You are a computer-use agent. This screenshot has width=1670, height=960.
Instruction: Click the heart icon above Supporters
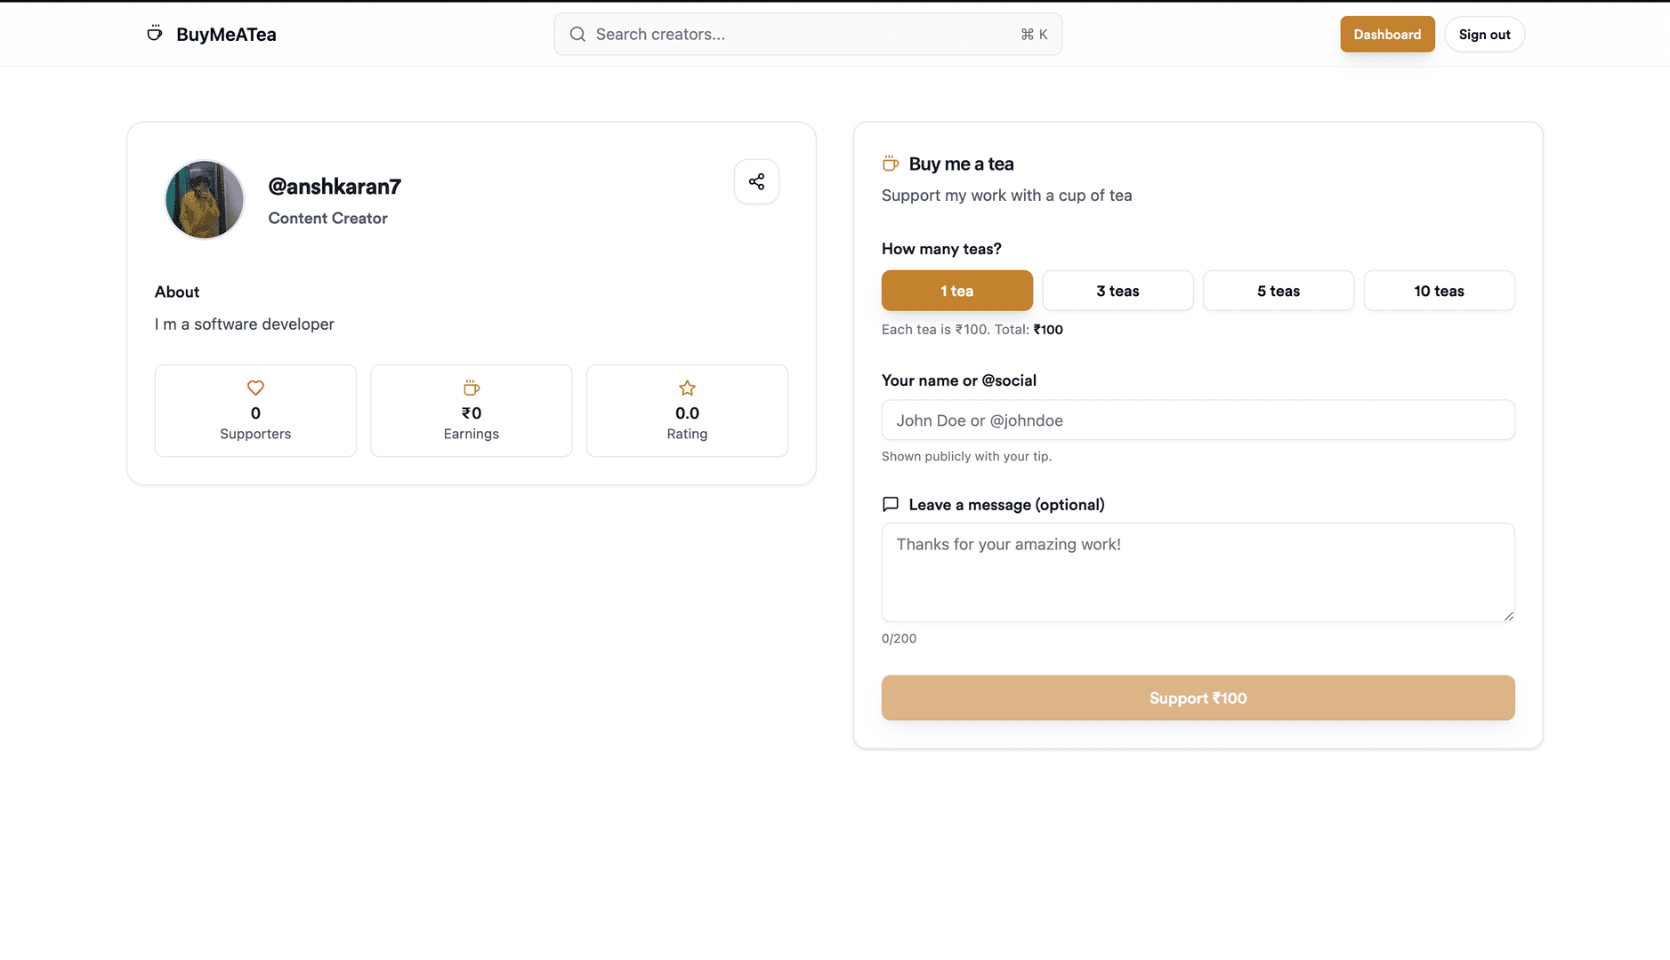coord(255,388)
